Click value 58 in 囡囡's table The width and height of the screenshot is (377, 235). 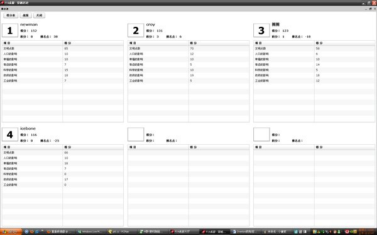pyautogui.click(x=318, y=48)
